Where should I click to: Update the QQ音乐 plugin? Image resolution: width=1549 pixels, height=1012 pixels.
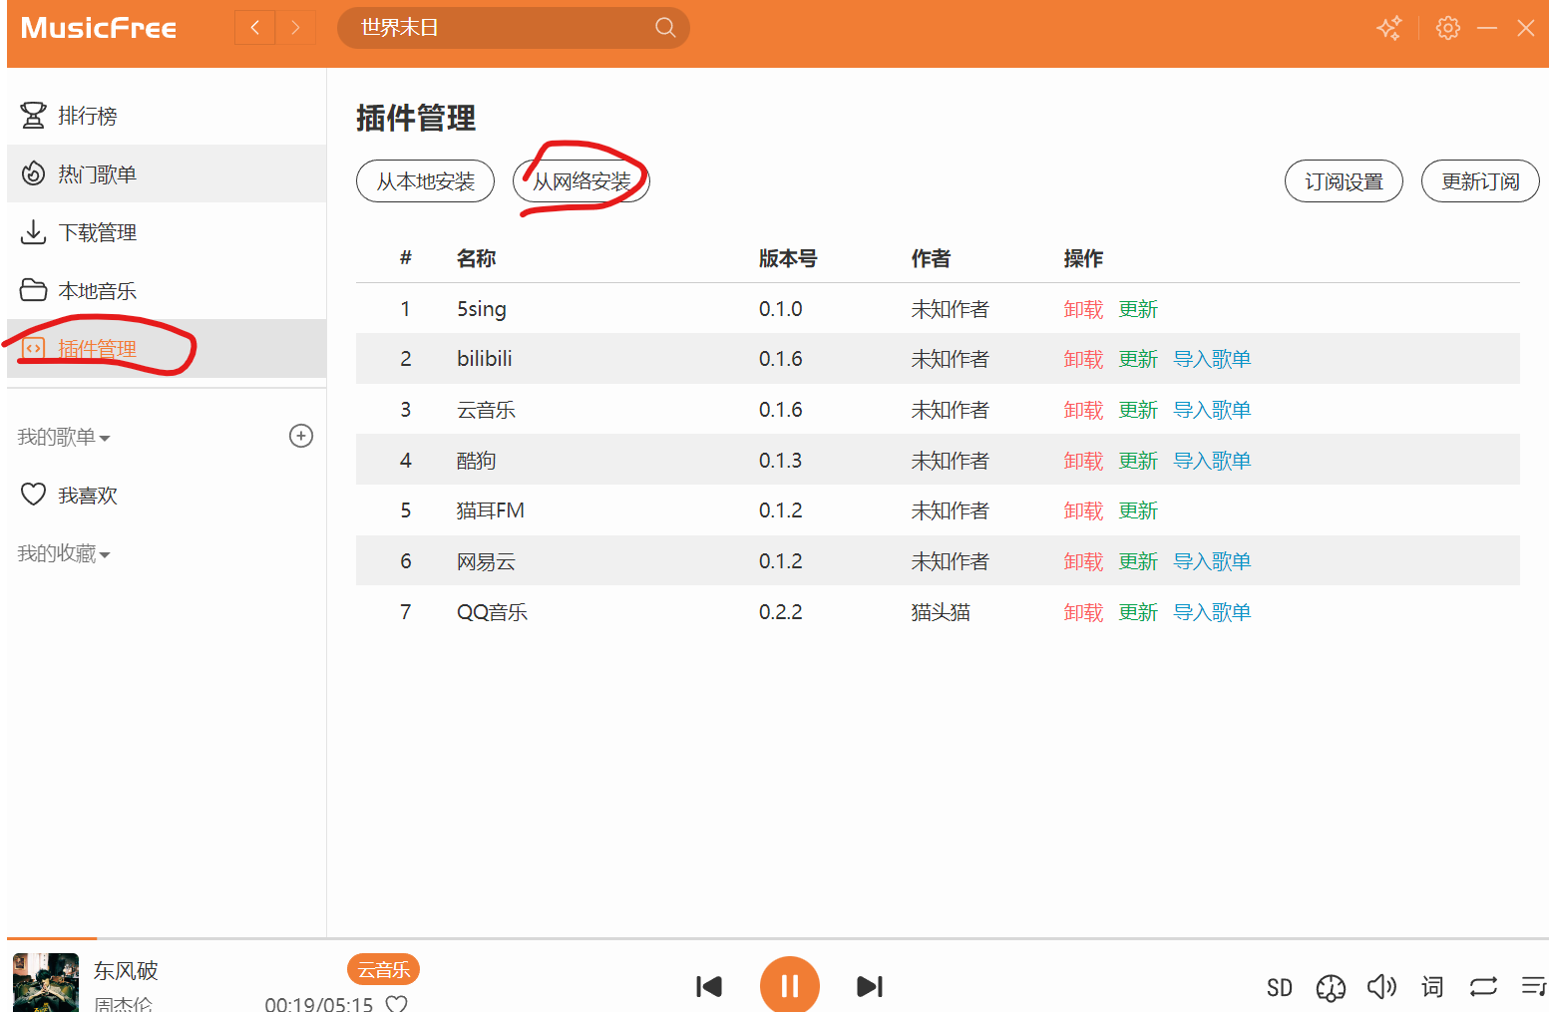point(1138,612)
